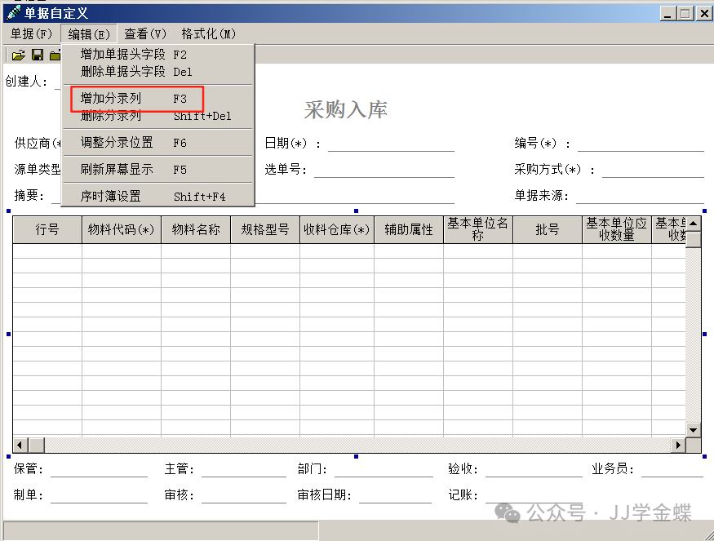Viewport: 714px width, 541px height.
Task: Select the 物料代码(*) column header
Action: 121,230
